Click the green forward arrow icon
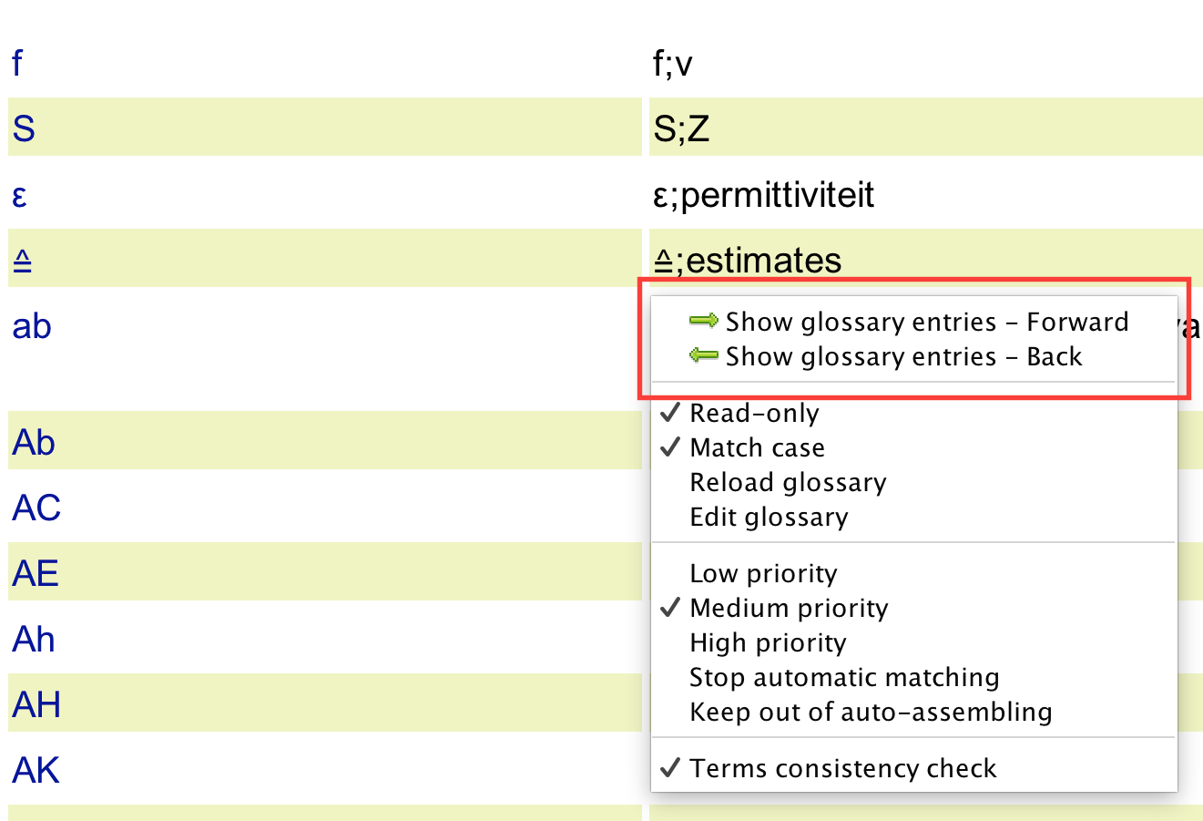The width and height of the screenshot is (1203, 821). [704, 321]
